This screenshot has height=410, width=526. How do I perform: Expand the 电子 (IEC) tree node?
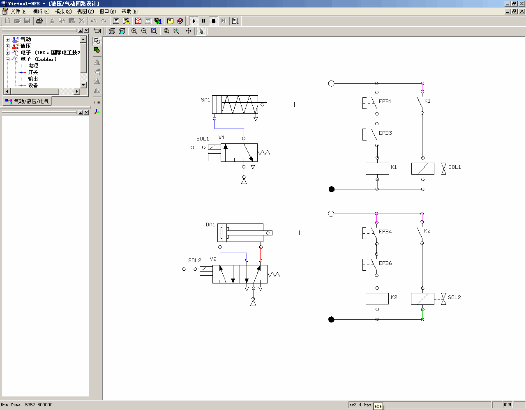(x=7, y=53)
